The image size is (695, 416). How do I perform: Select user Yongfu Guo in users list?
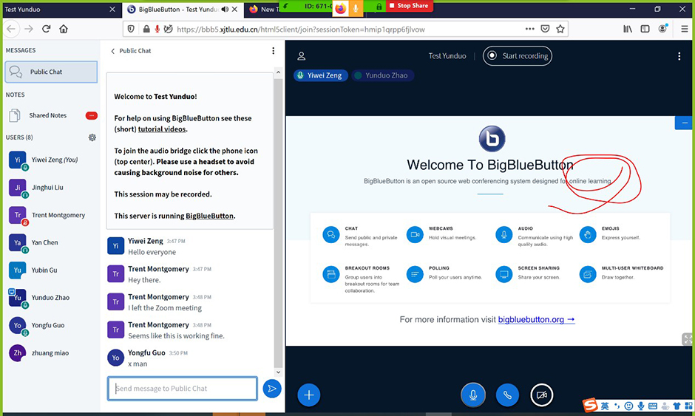pyautogui.click(x=51, y=325)
